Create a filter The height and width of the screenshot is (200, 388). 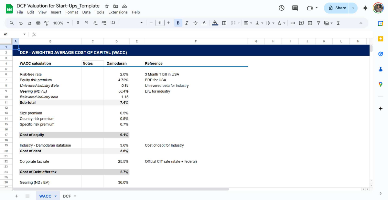[318, 23]
